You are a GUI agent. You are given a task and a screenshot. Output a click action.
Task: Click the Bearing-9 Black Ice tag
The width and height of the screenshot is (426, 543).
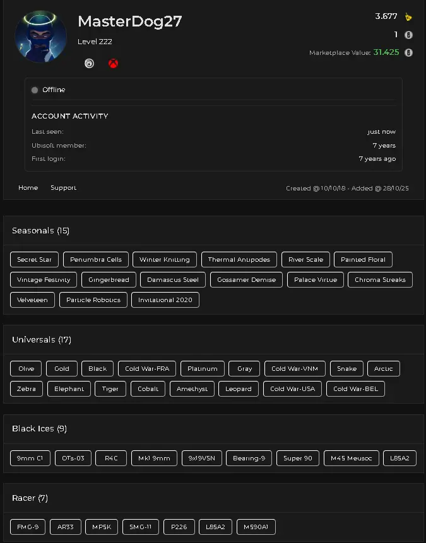tap(249, 458)
